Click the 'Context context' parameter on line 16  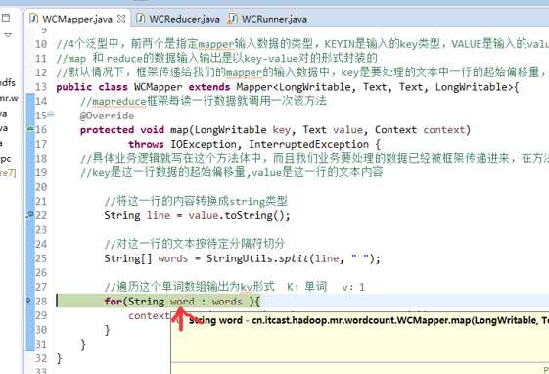pyautogui.click(x=420, y=130)
